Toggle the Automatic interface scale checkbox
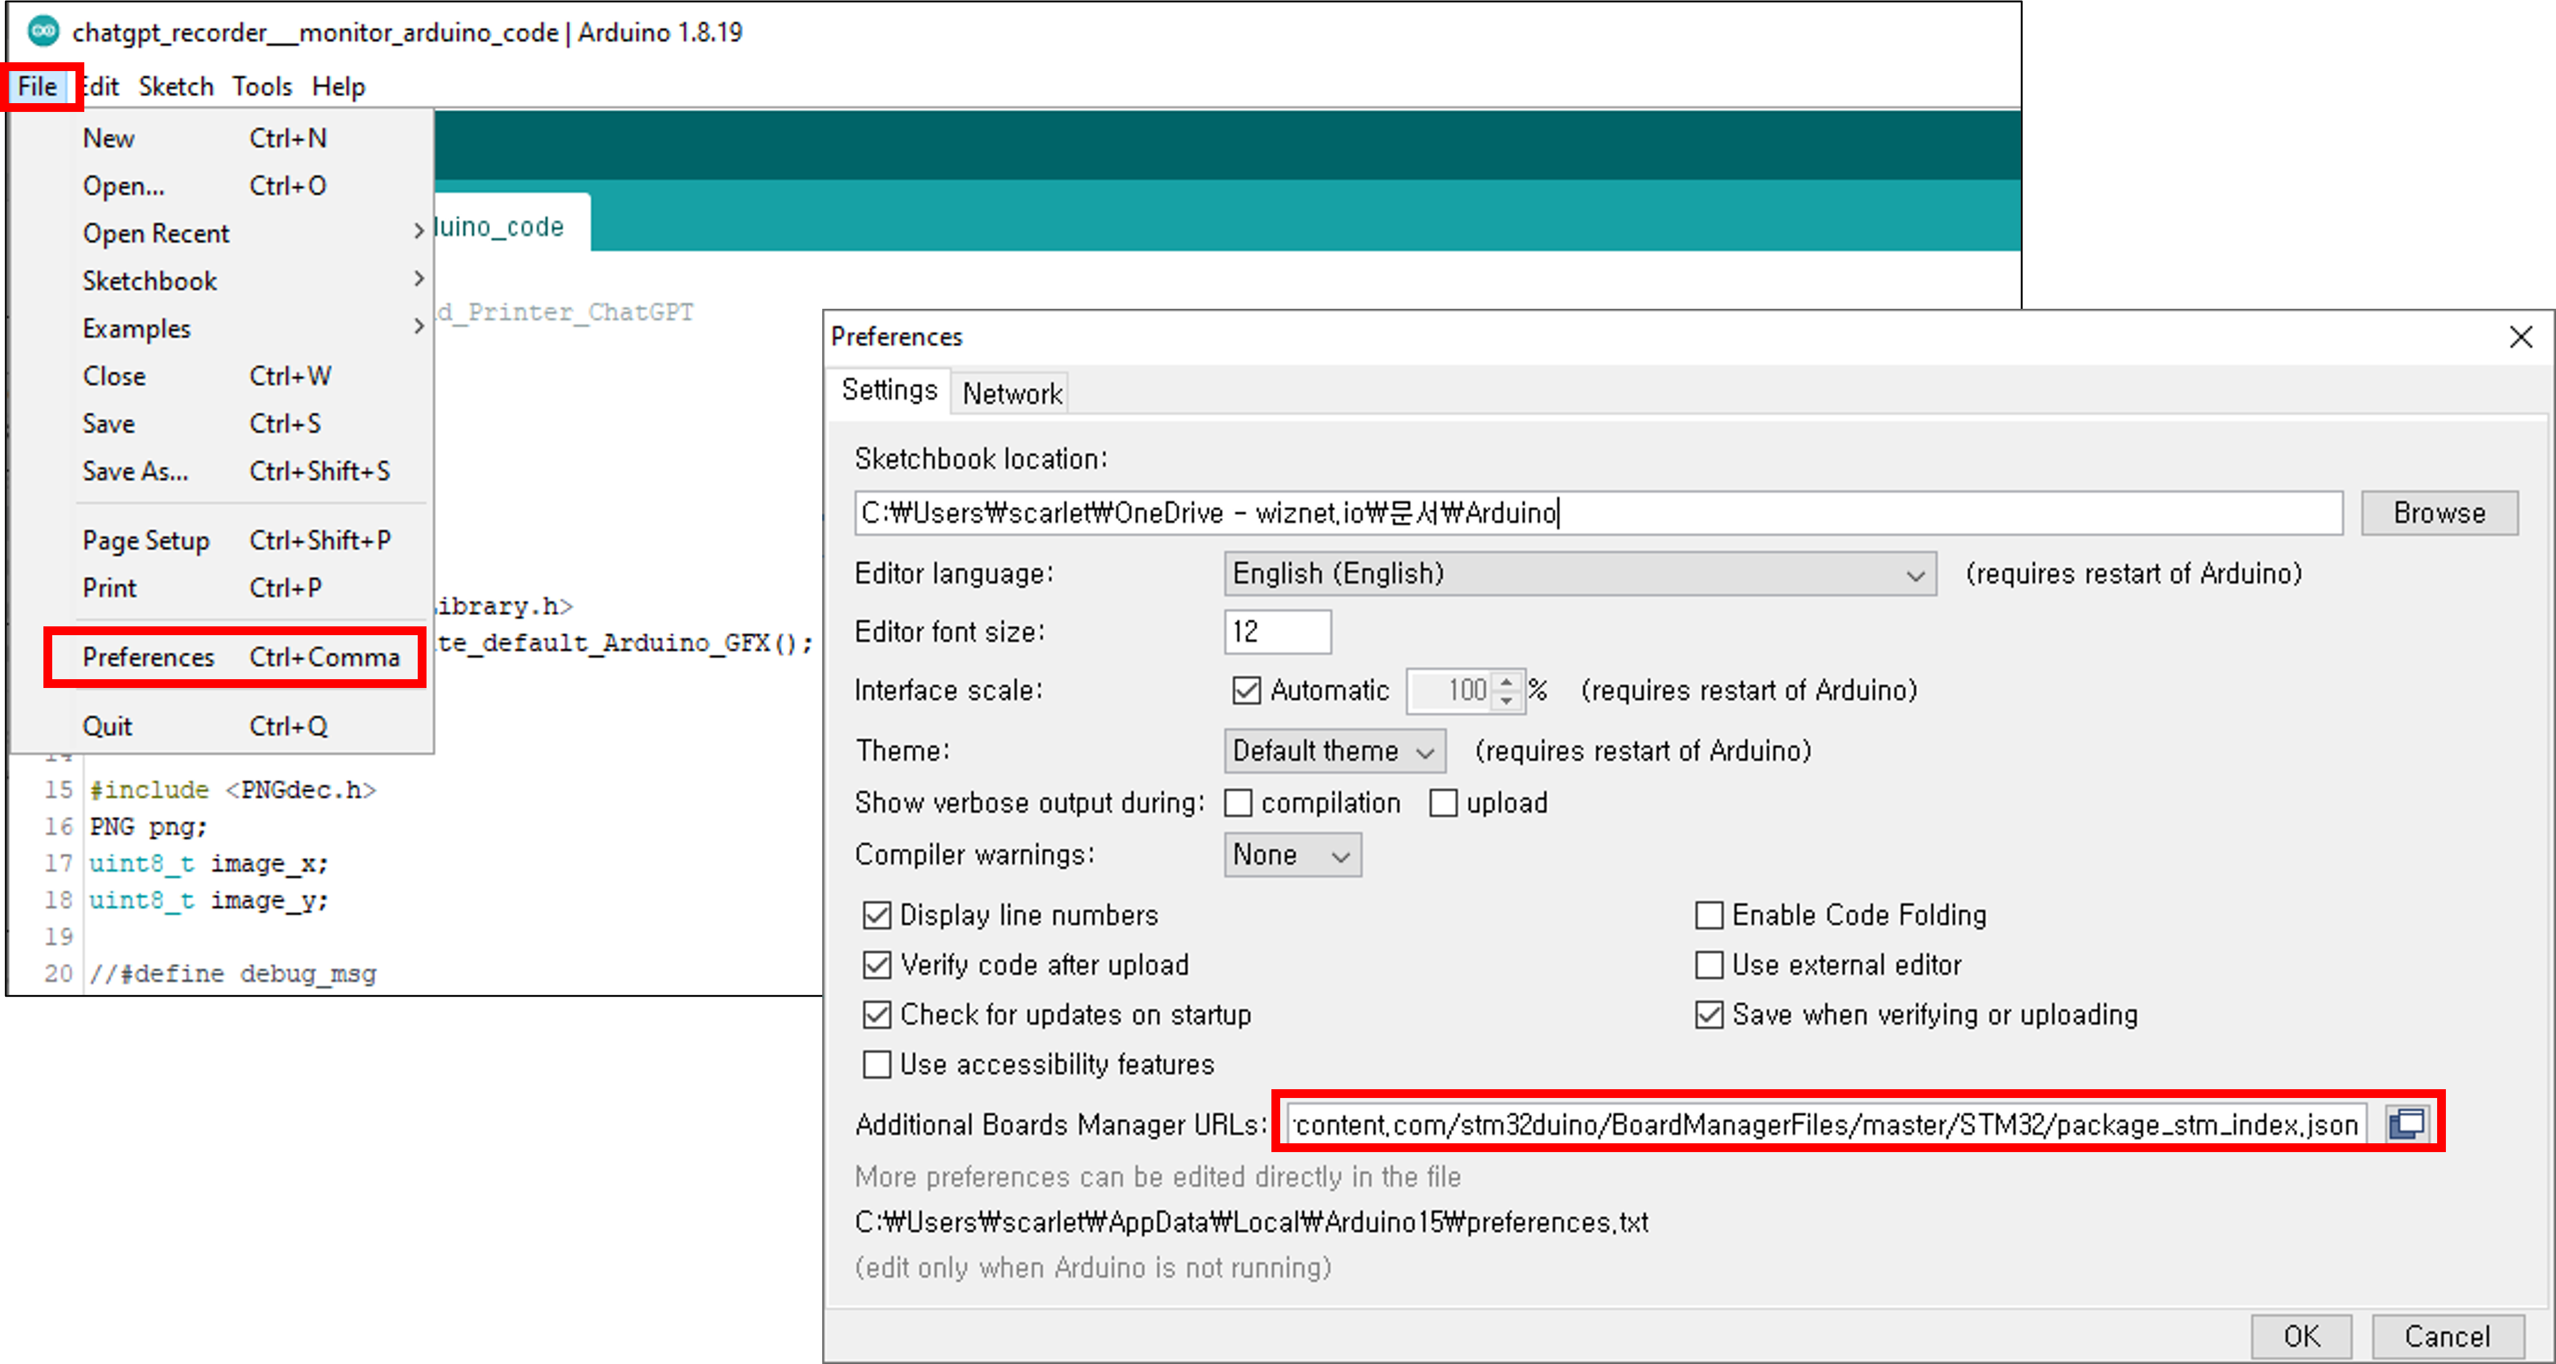Viewport: 2556px width, 1364px height. point(1246,690)
